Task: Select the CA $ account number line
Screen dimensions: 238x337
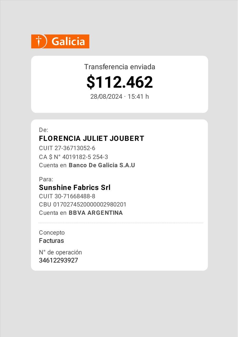Action: tap(73, 157)
